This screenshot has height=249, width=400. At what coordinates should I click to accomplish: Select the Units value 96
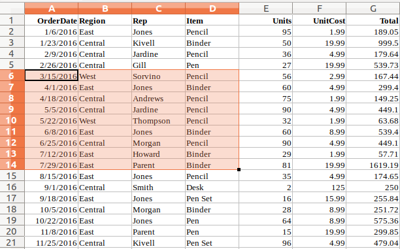coord(266,242)
